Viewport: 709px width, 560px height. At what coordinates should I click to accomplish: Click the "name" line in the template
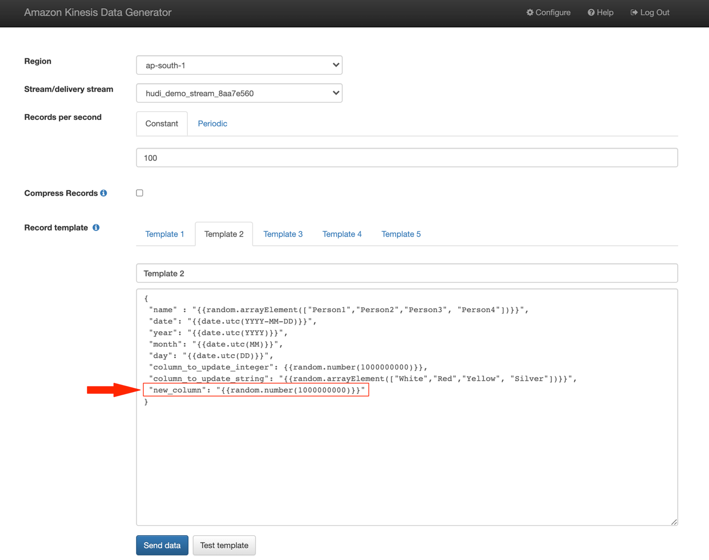[338, 310]
